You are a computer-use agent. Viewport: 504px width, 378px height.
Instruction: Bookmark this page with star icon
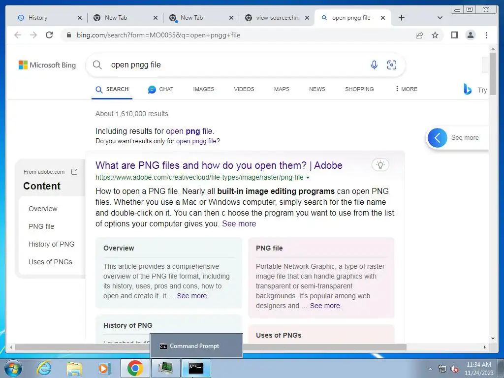click(435, 35)
